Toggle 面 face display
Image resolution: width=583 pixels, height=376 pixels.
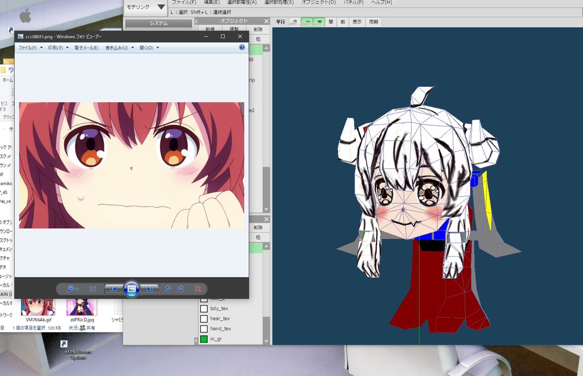(319, 22)
